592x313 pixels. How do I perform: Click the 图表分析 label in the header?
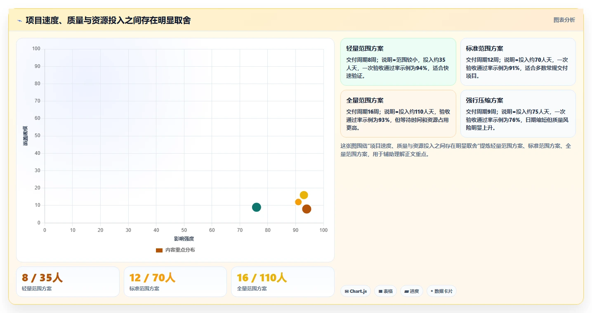[x=564, y=20]
